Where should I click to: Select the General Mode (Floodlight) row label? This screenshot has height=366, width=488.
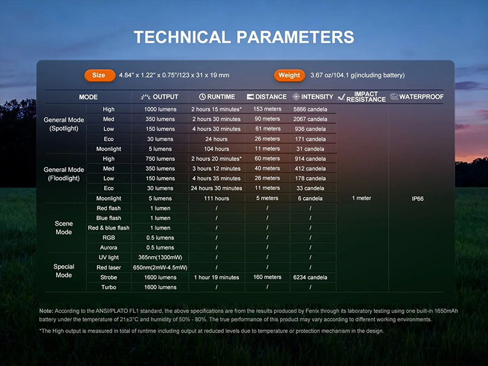tap(63, 174)
